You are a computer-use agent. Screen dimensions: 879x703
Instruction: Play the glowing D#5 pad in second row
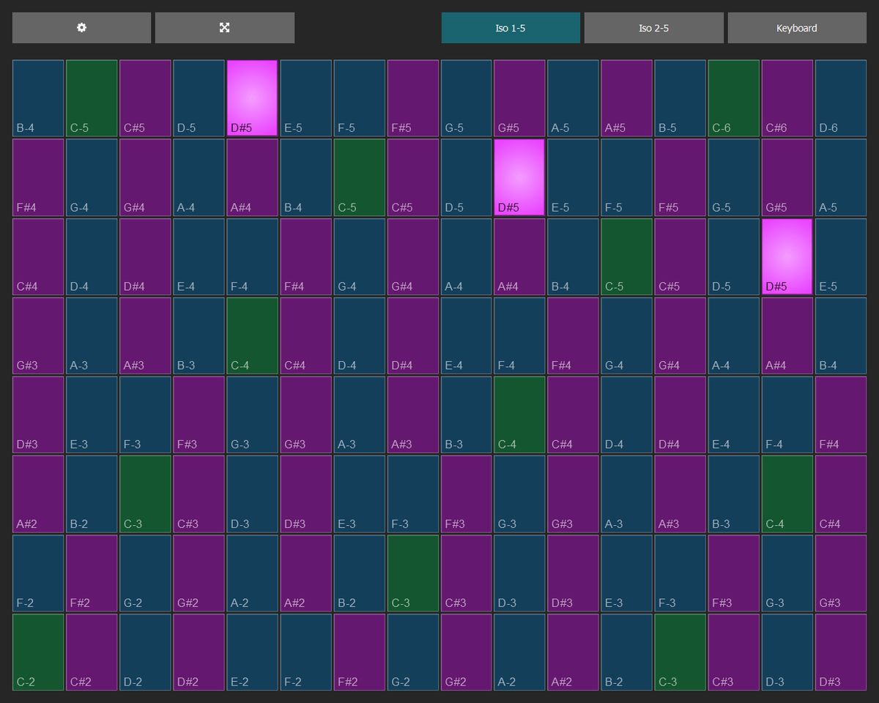(519, 176)
